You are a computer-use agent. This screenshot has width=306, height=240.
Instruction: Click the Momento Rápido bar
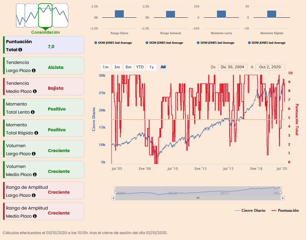coord(272,14)
